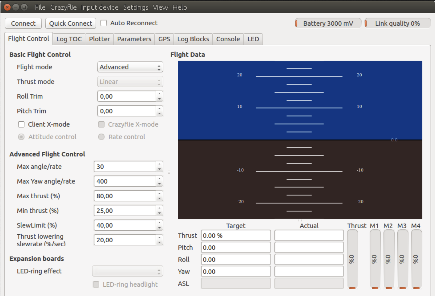Toggle the Client X-mode checkbox
This screenshot has width=435, height=296.
[21, 124]
